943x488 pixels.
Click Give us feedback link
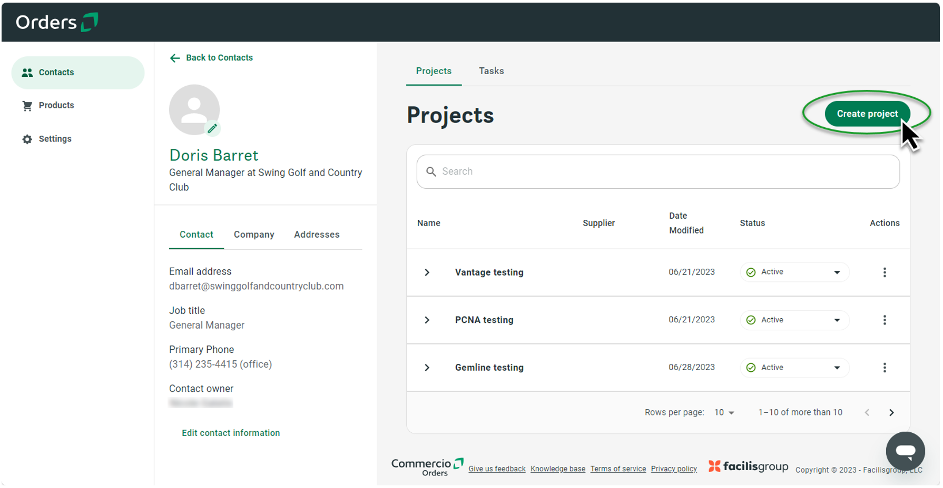(x=497, y=469)
